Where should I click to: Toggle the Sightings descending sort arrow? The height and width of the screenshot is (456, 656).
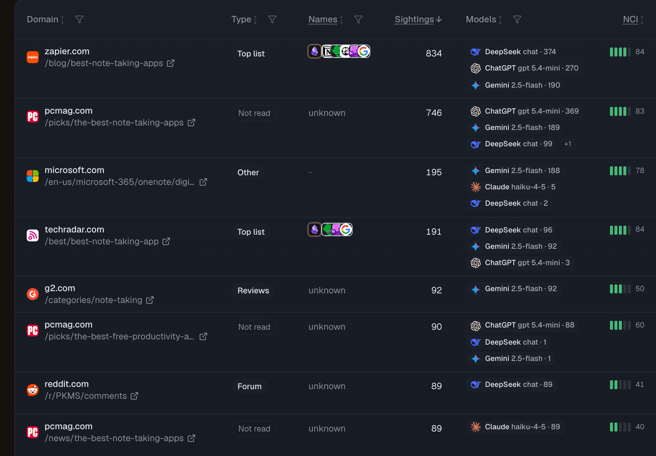439,19
